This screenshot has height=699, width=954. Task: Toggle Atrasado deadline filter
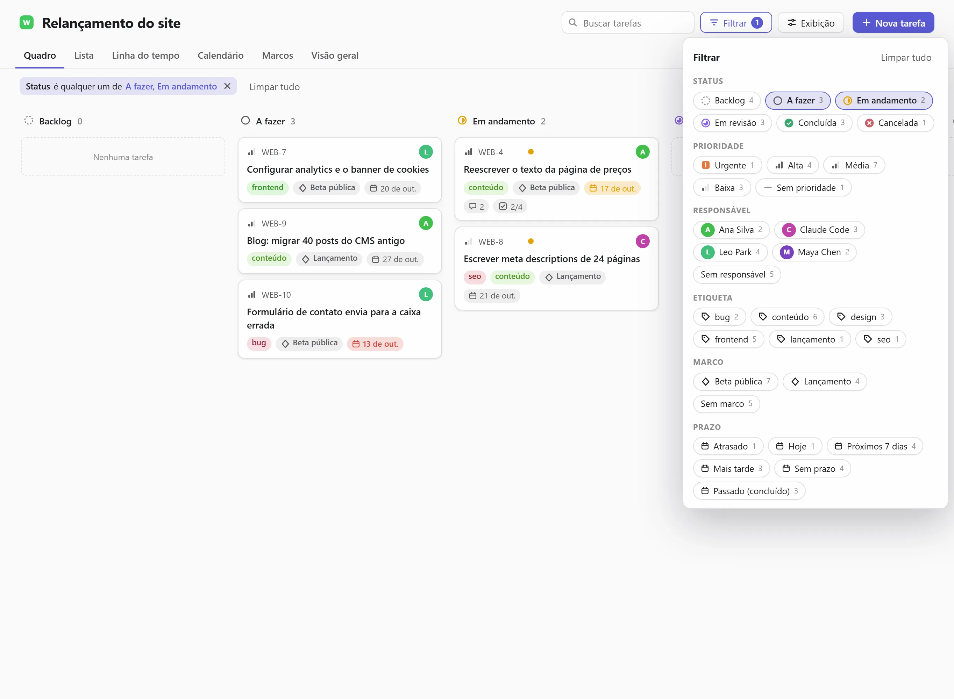(x=728, y=446)
